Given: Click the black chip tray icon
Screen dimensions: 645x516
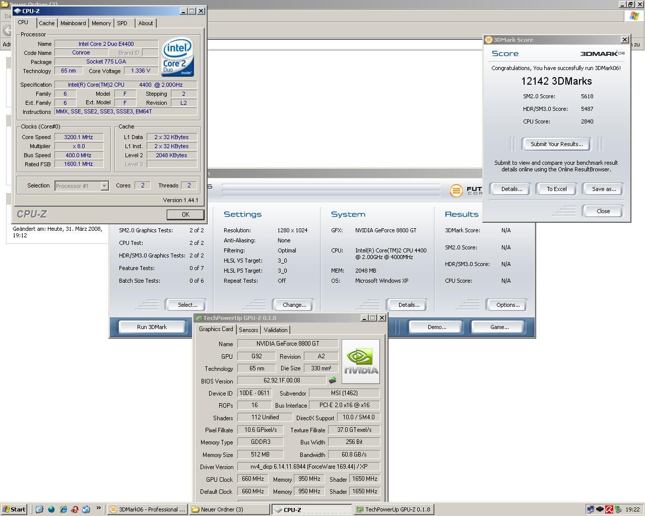Looking at the screenshot, I should click(600, 509).
